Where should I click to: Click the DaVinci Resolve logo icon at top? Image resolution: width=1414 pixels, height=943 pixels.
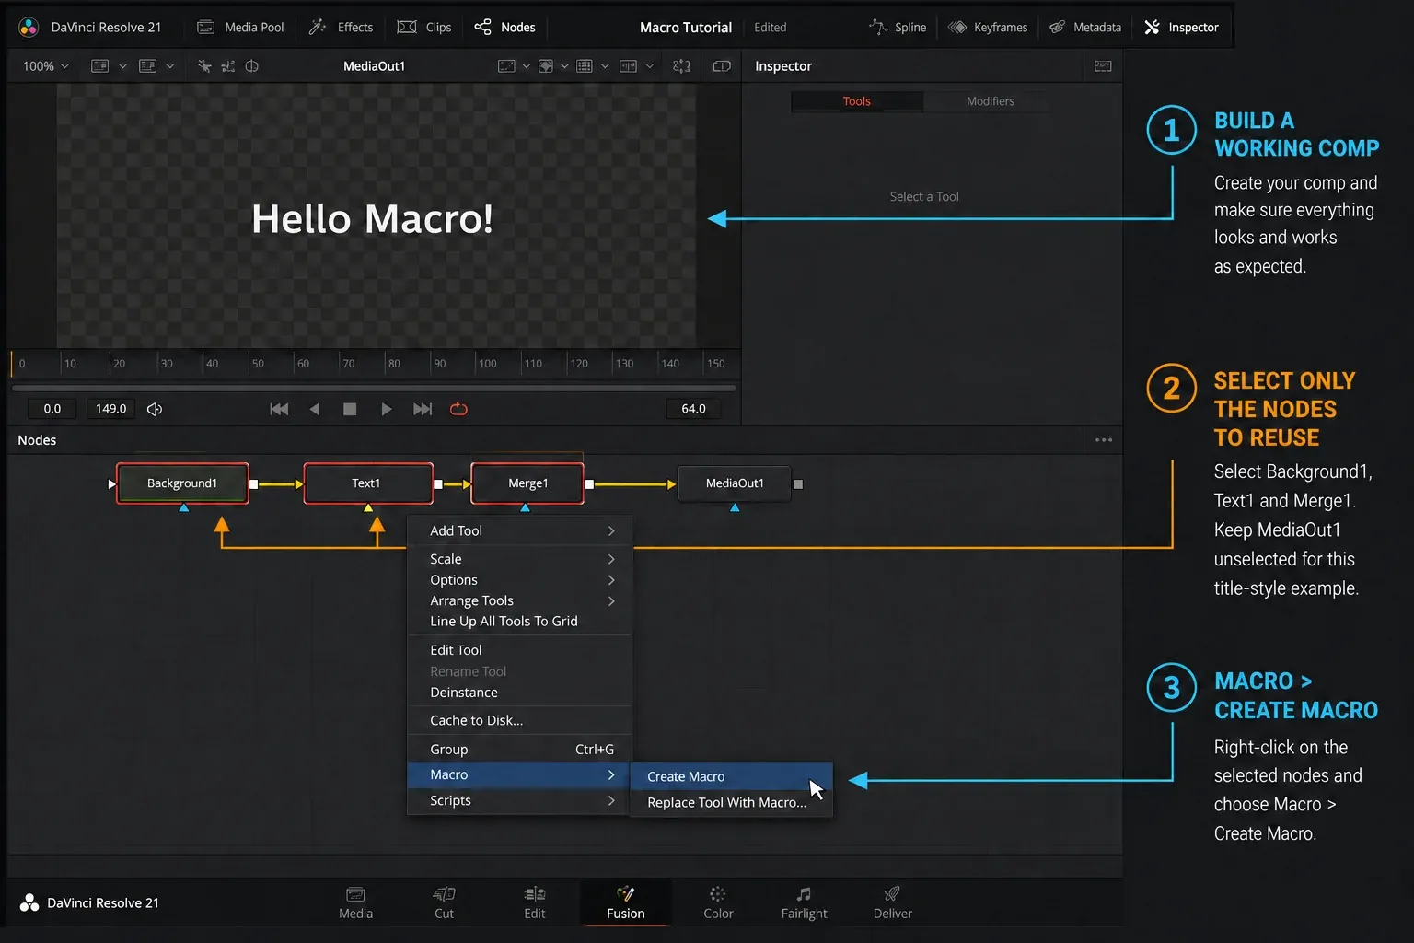pyautogui.click(x=29, y=28)
